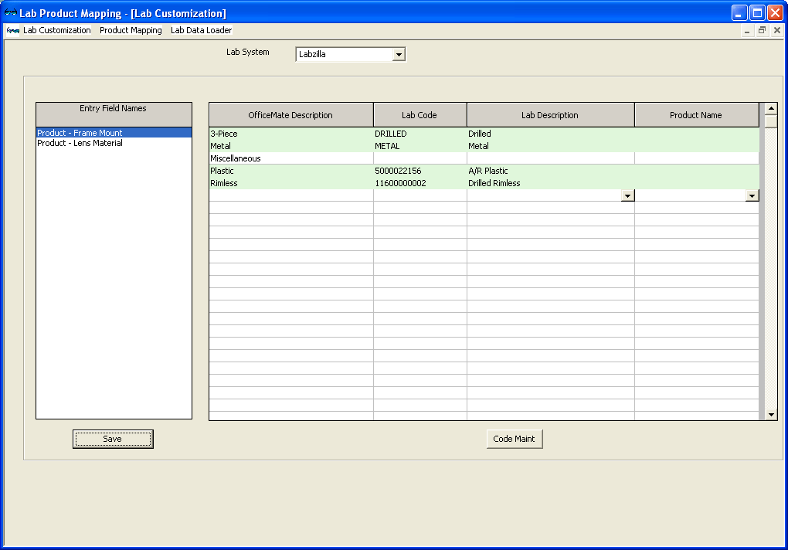Select the Miscellaneous row description cell

(290, 158)
